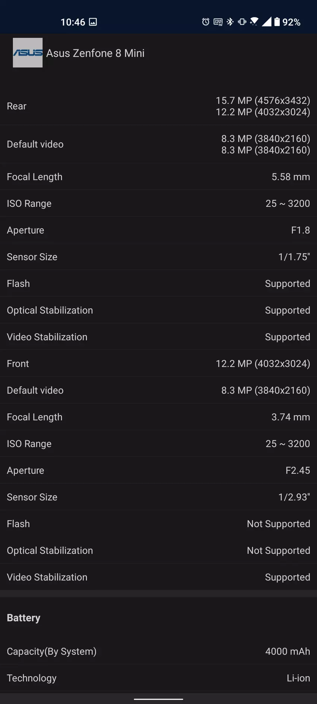The image size is (317, 704).
Task: Tap the front Aperture F2.45 row
Action: click(x=158, y=470)
